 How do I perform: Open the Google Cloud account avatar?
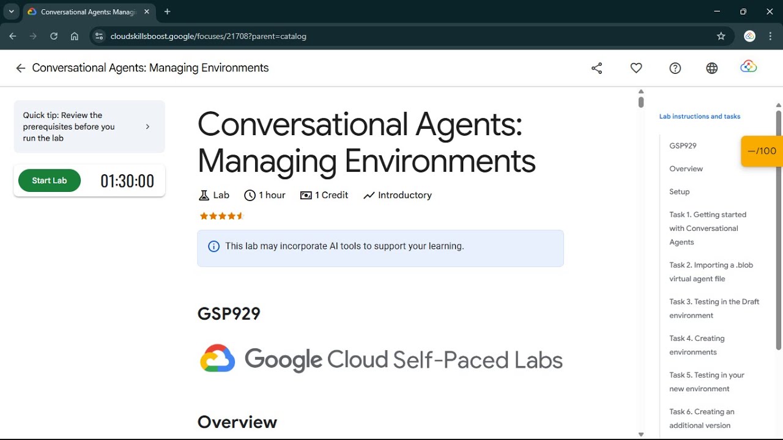pos(749,67)
